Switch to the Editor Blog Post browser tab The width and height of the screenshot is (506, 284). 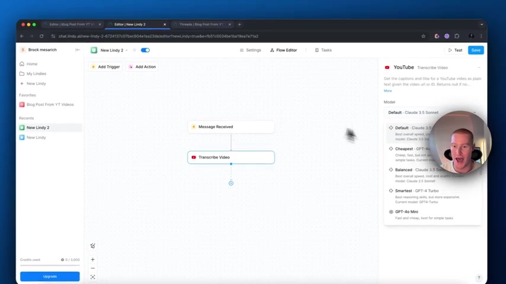pos(72,24)
